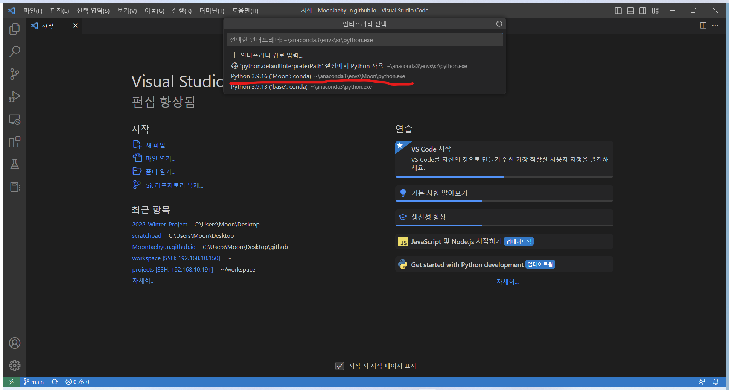Click the Git 리포지토리 복제 link
Viewport: 729px width, 390px height.
[x=174, y=185]
